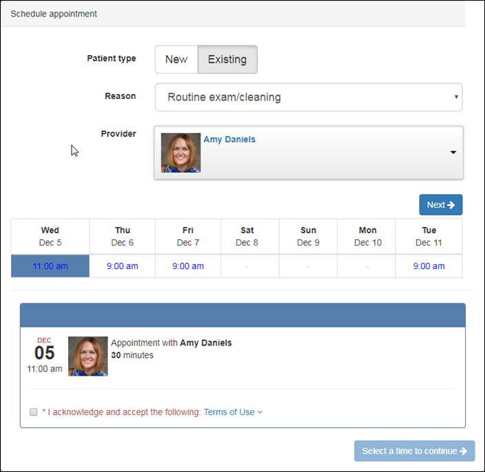
Task: Expand the Provider dropdown arrow
Action: 453,152
